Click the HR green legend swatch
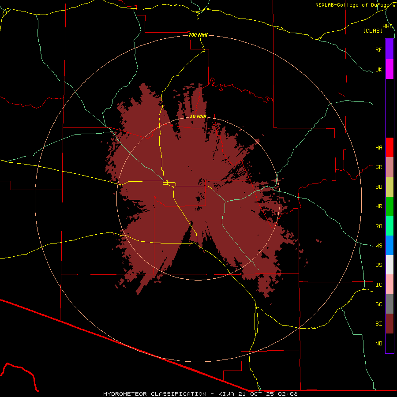 390,206
